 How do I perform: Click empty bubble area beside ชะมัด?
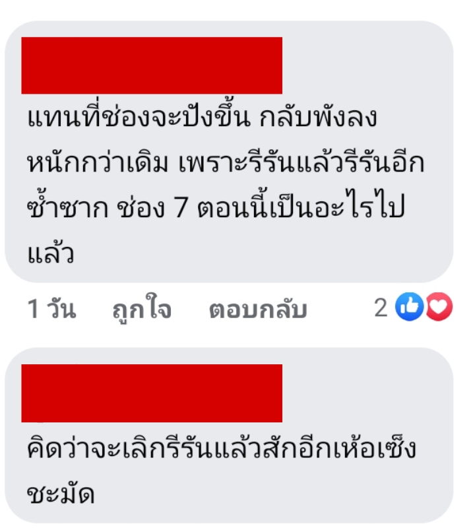269,494
